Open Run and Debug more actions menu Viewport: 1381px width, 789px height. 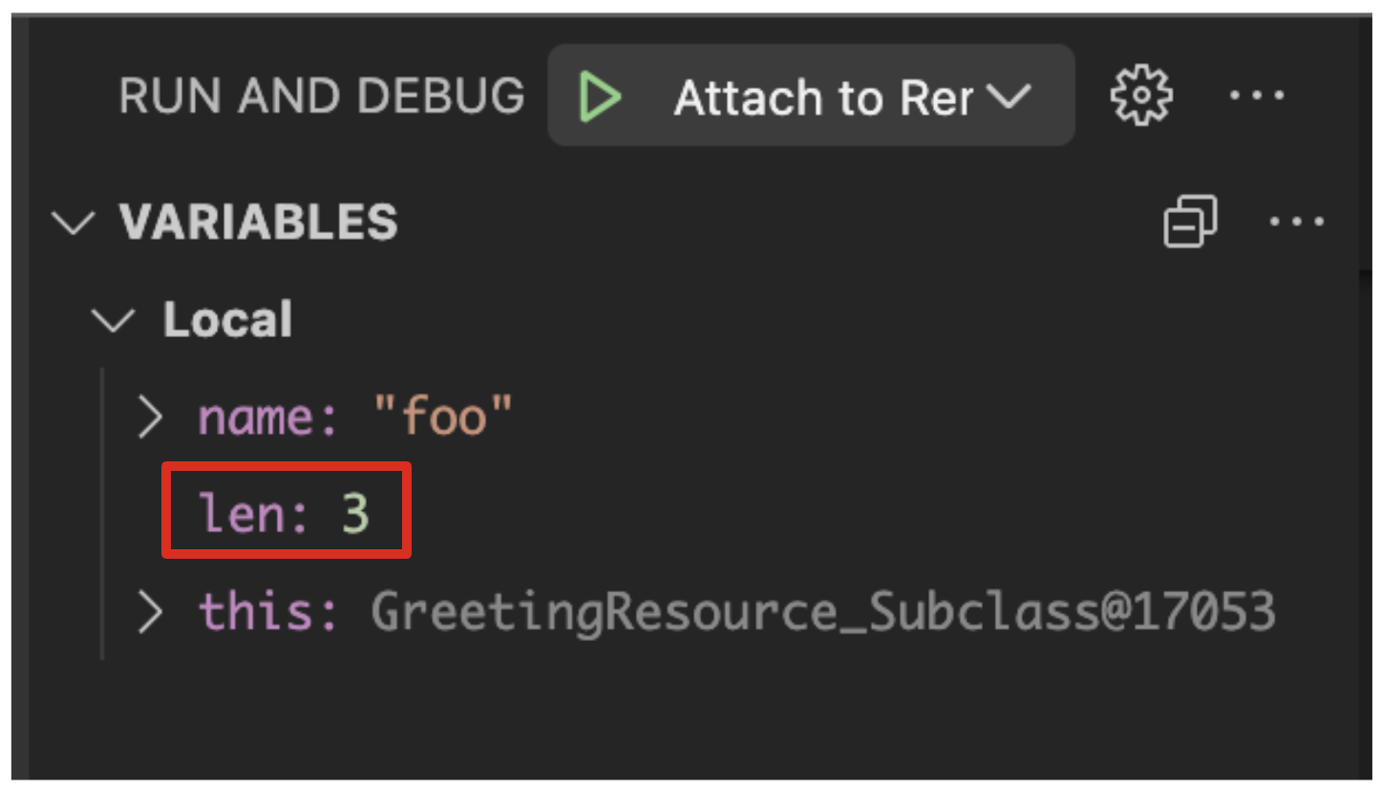click(1257, 96)
